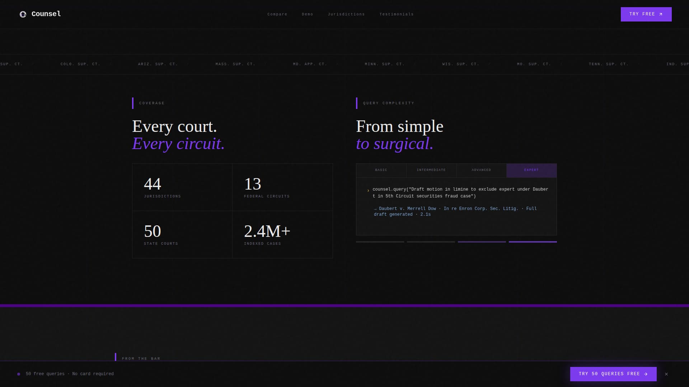Click COLO. SUP. CT. in the ticker

click(x=80, y=64)
